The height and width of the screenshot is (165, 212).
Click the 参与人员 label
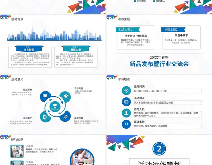point(139,109)
